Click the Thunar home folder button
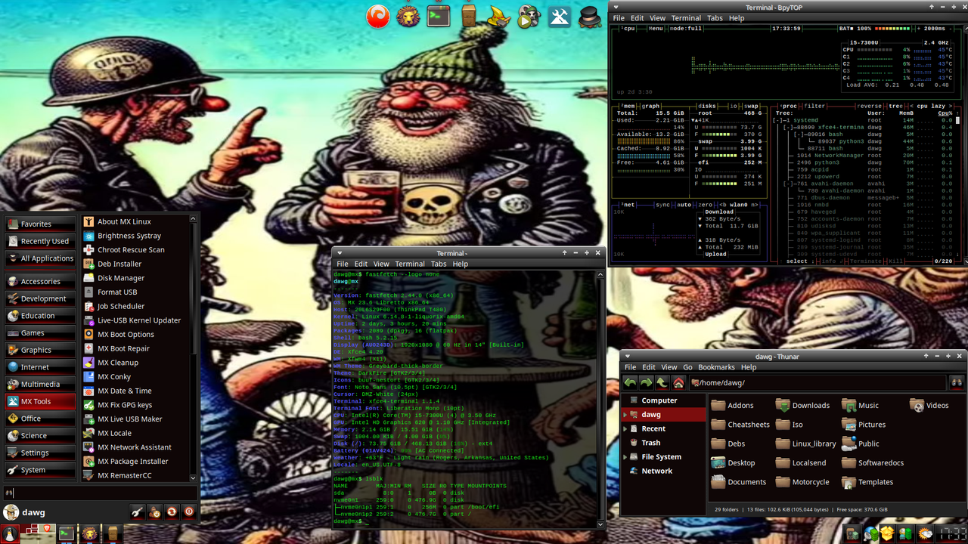 tap(678, 383)
